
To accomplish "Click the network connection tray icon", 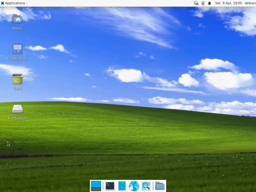I will 196,3.
